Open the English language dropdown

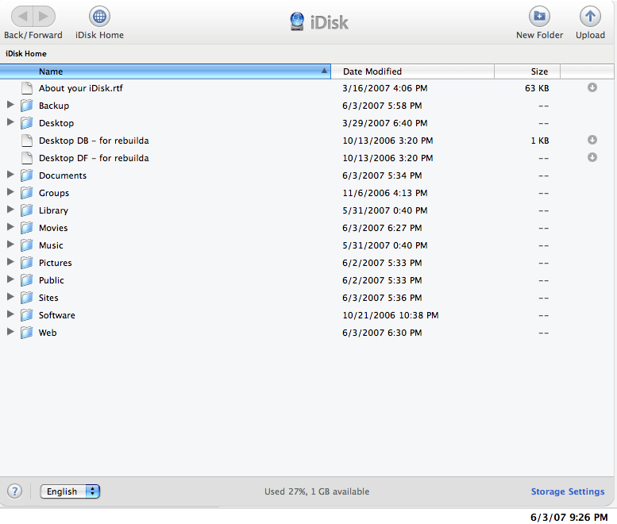click(x=70, y=491)
